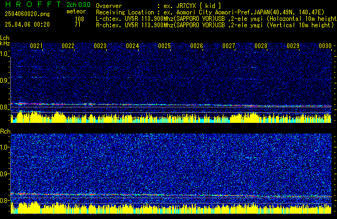Viewport: 337px width, 219px height.
Task: Click time marker 0028
Action: tap(261, 46)
